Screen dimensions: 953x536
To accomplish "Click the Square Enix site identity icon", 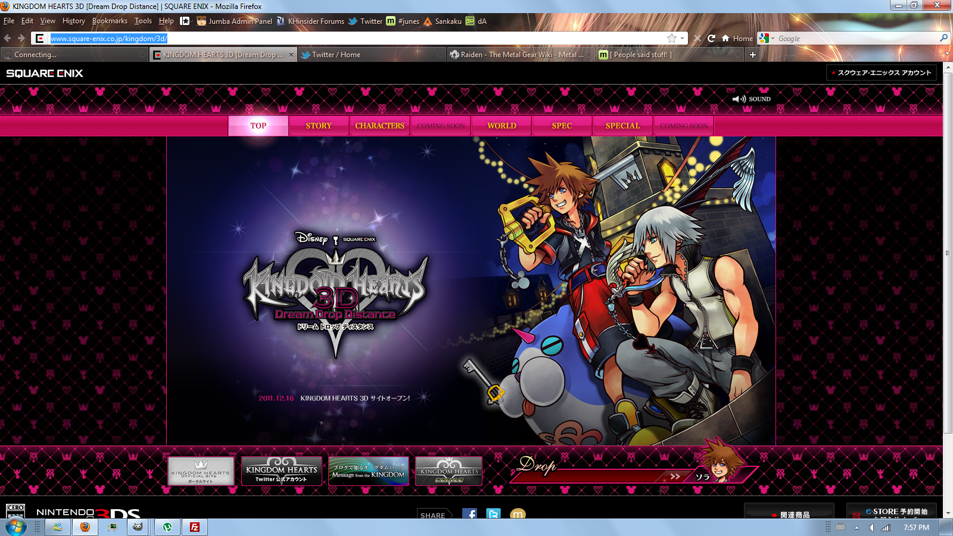I will [40, 38].
